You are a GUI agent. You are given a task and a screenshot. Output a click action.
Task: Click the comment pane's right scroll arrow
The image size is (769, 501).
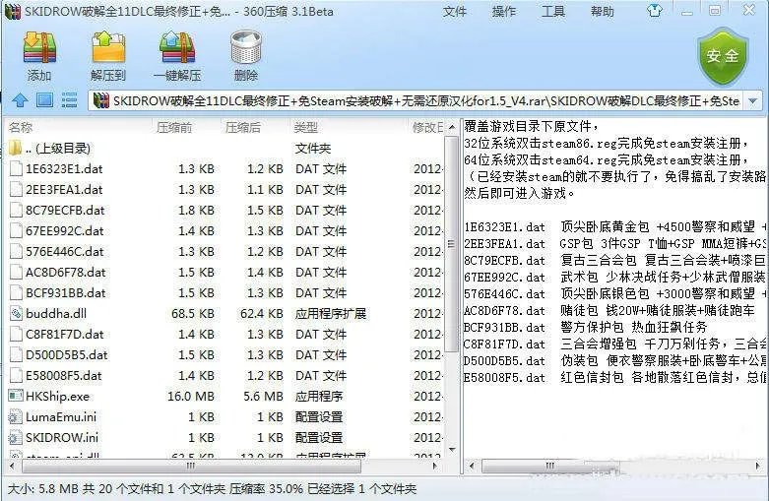click(x=758, y=466)
